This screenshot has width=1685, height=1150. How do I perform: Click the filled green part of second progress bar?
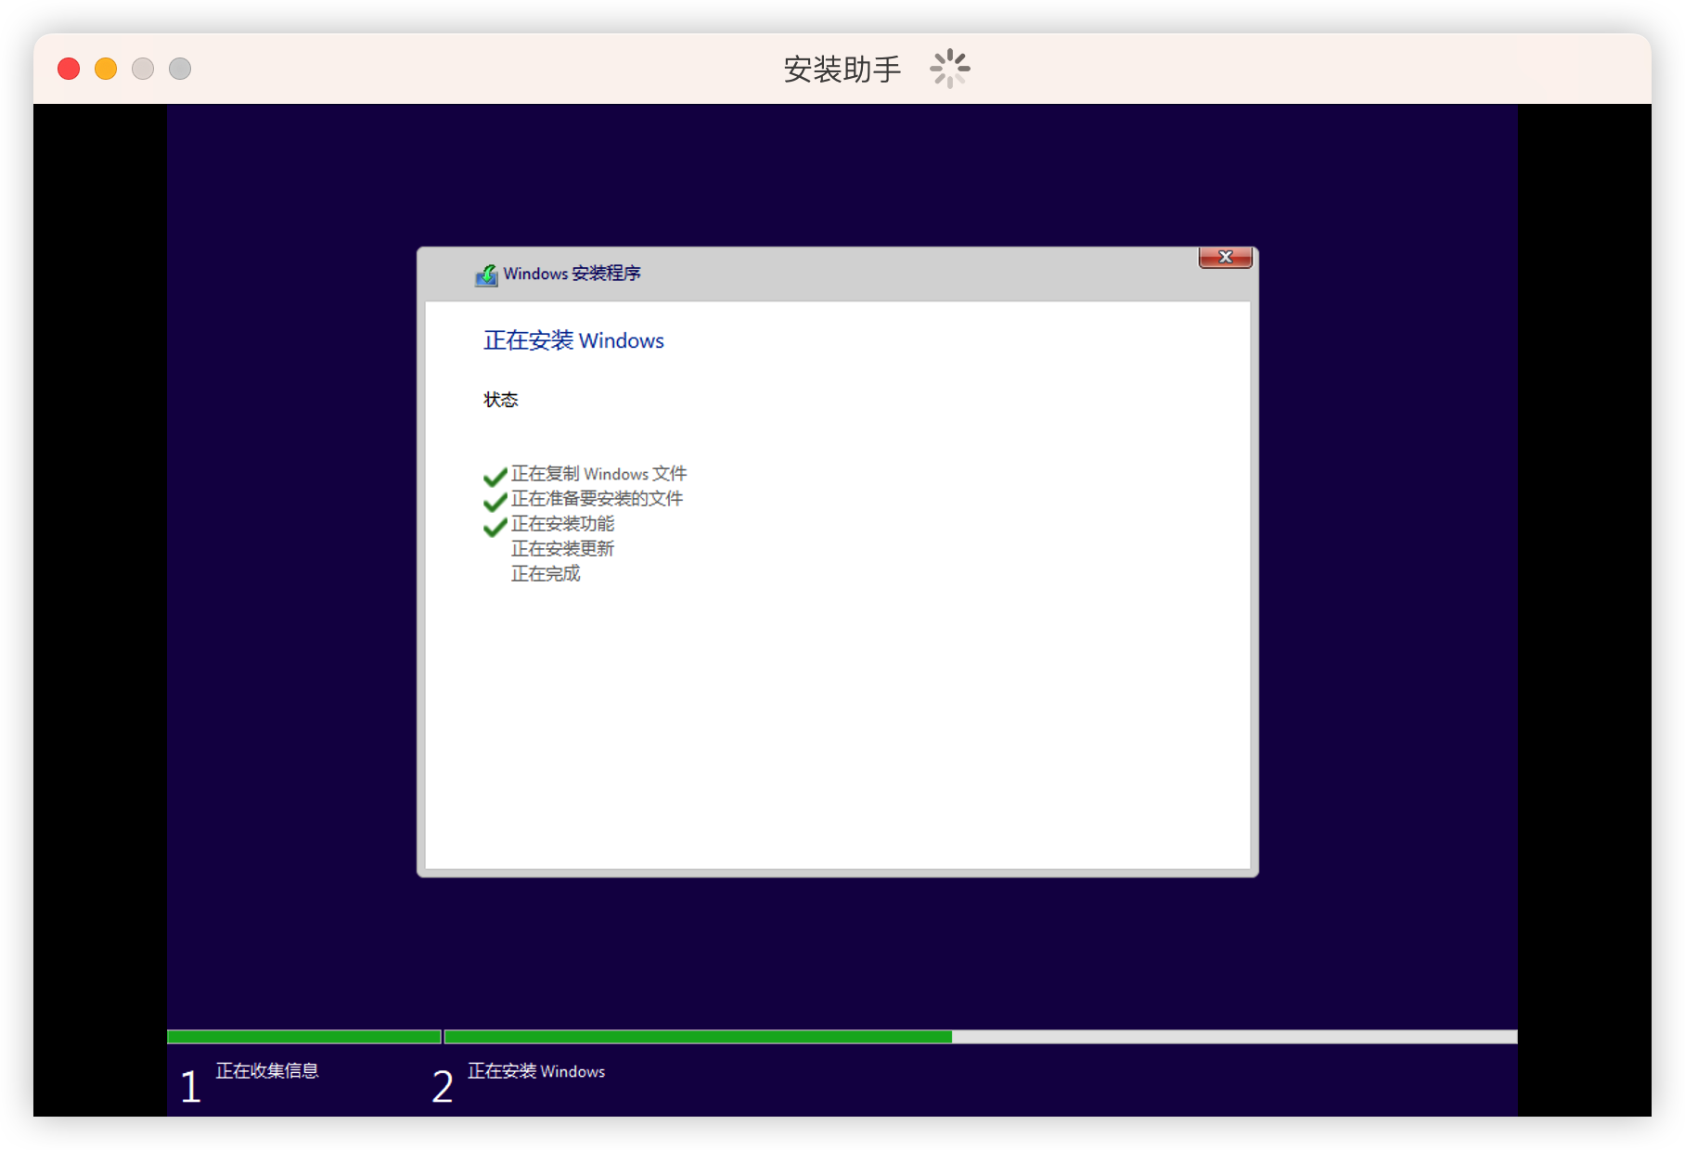[698, 1037]
